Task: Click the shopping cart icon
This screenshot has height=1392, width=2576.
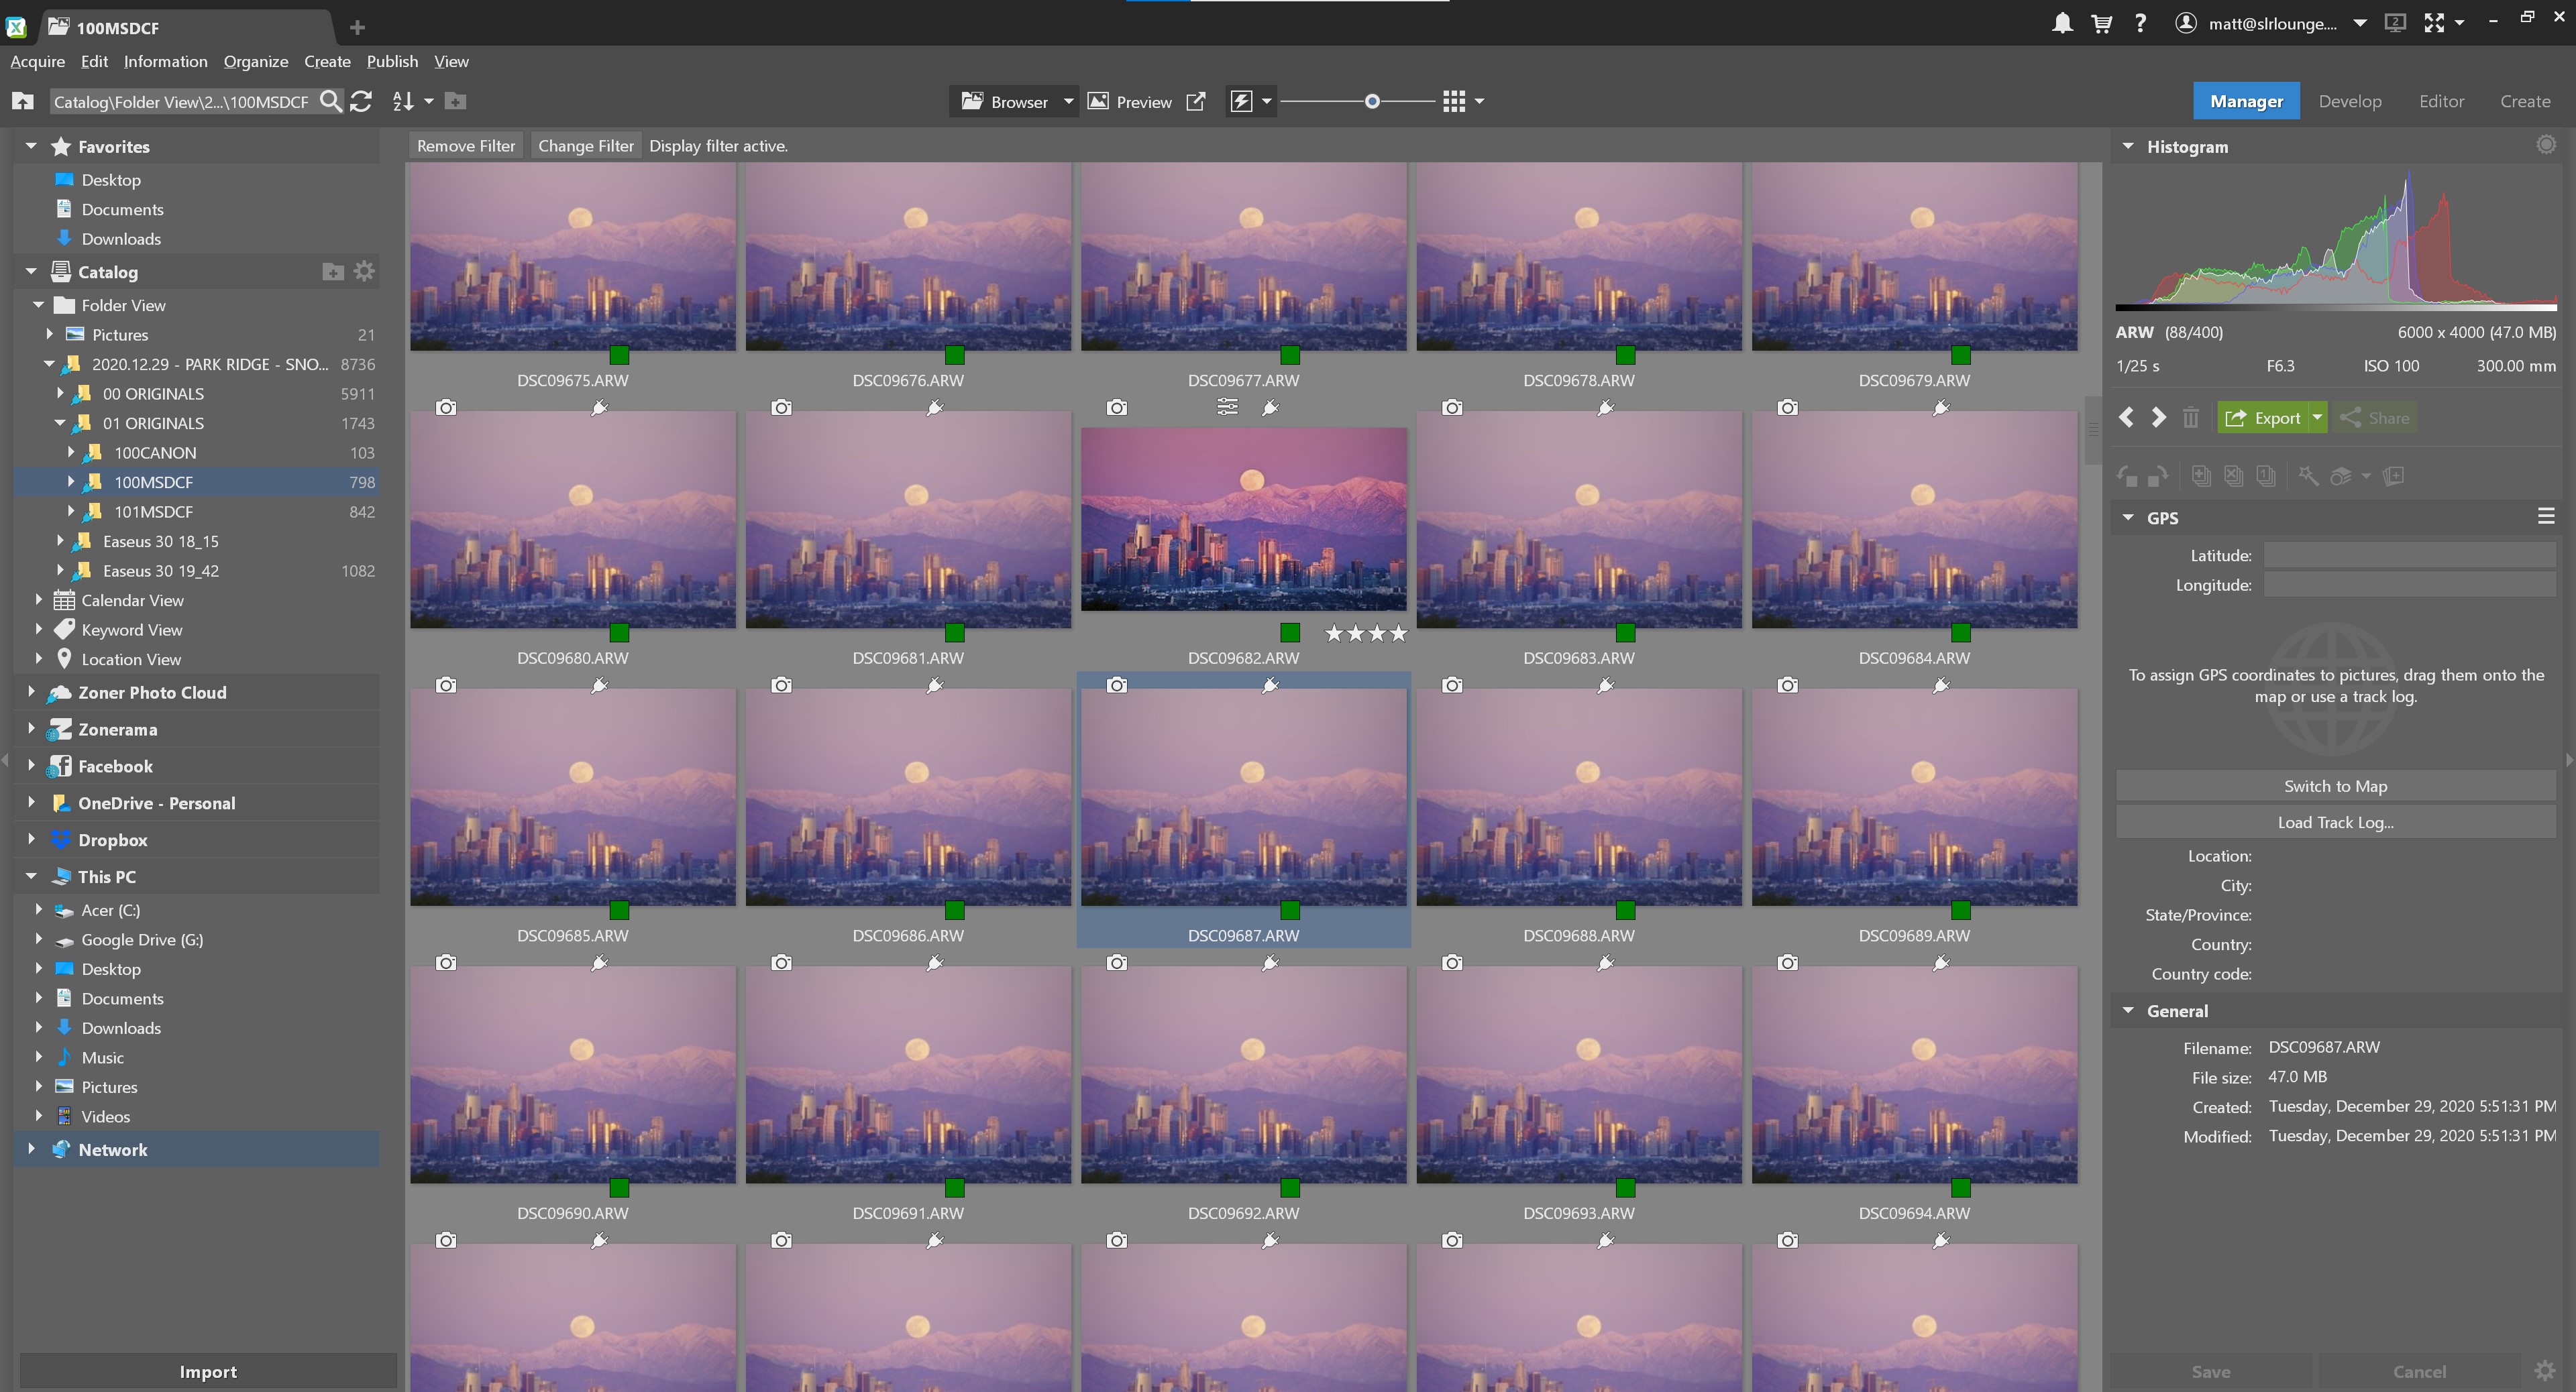Action: point(2101,22)
